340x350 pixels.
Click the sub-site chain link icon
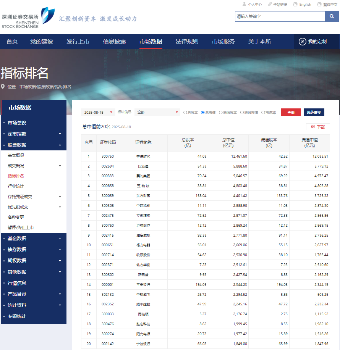pyautogui.click(x=270, y=4)
